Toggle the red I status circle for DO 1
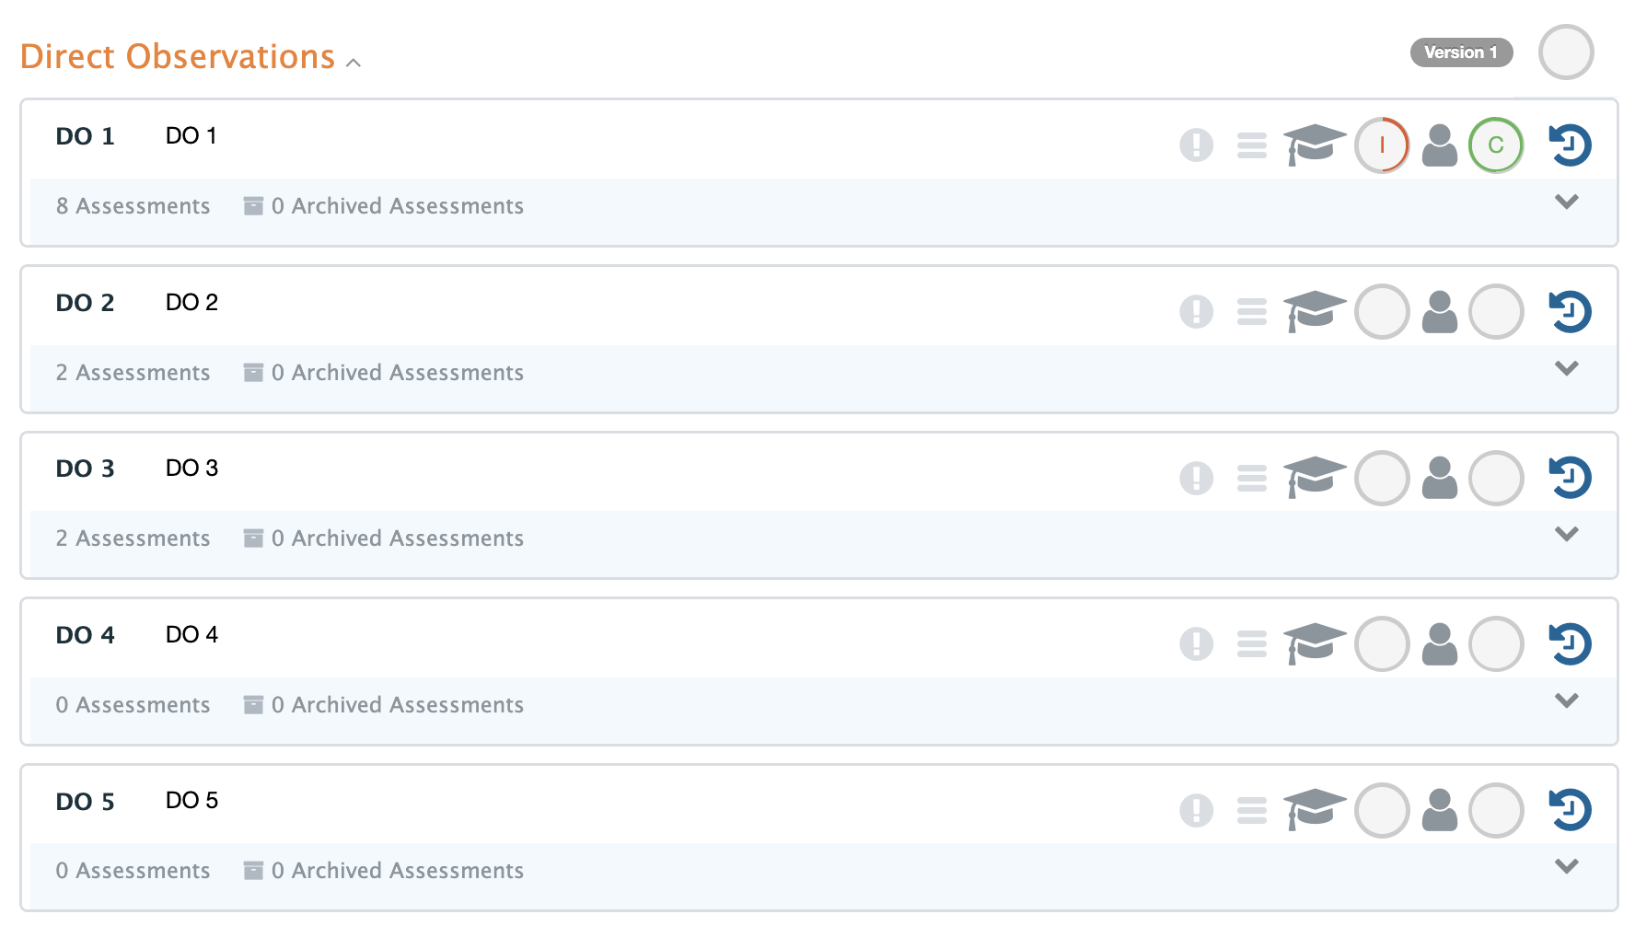Screen dimensions: 1635x926 tap(1382, 145)
